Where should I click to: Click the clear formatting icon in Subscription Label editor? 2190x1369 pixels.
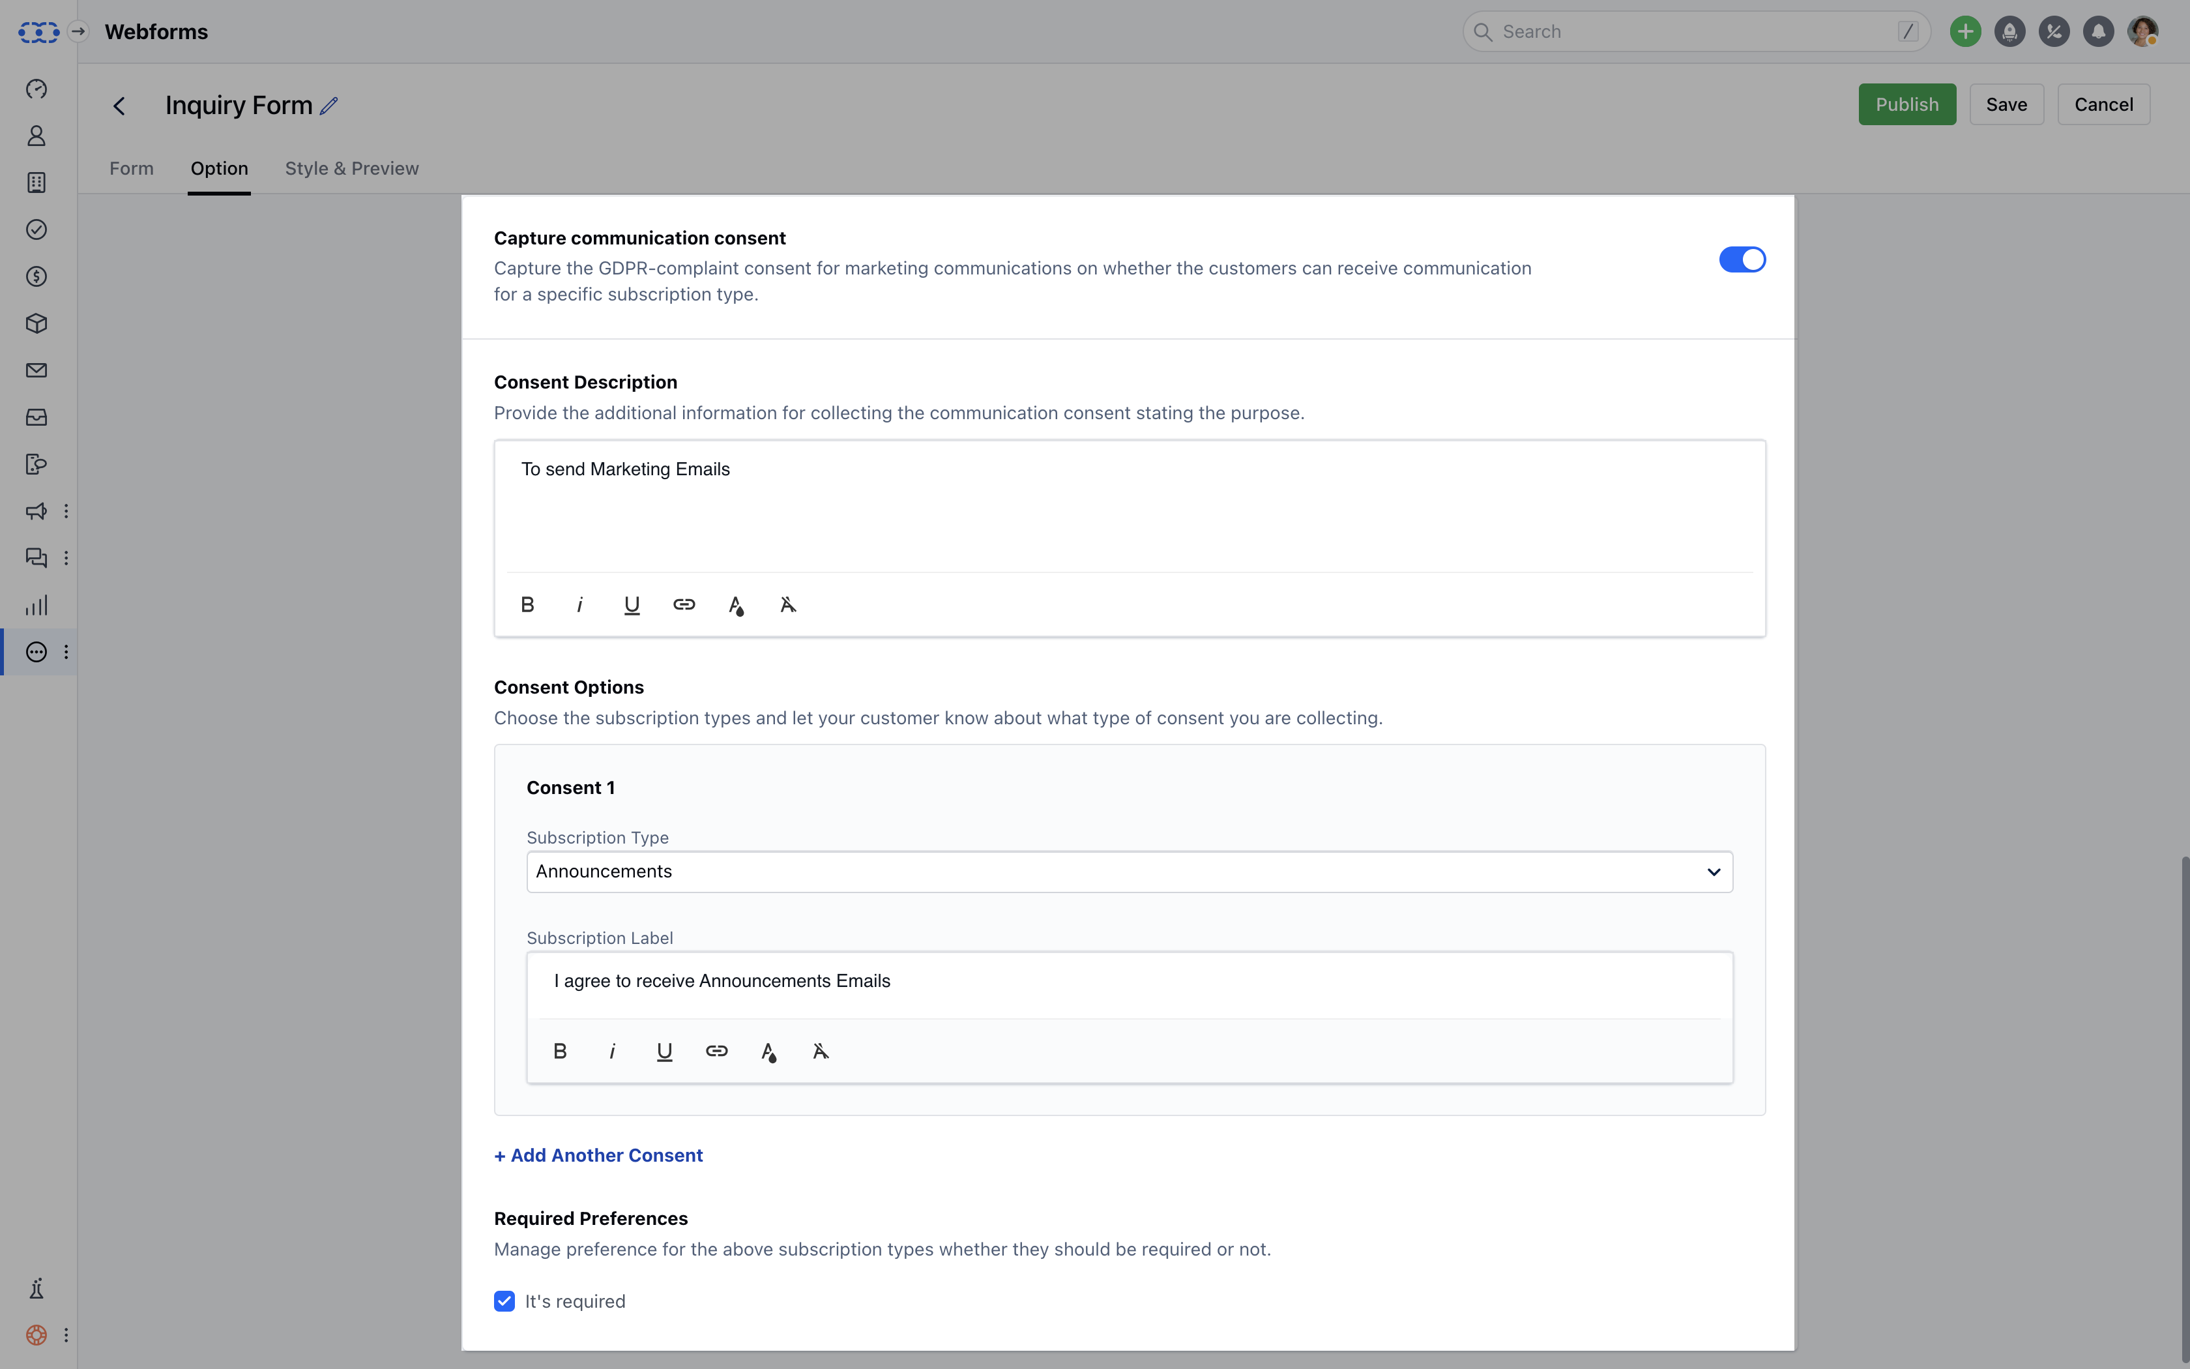(820, 1051)
